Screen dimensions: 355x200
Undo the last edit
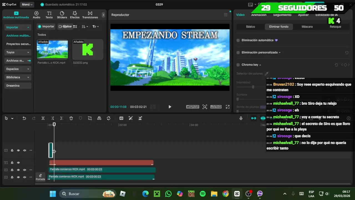pyautogui.click(x=24, y=118)
